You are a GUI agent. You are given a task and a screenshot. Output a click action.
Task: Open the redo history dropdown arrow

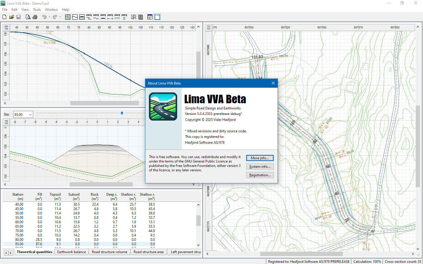pos(60,17)
